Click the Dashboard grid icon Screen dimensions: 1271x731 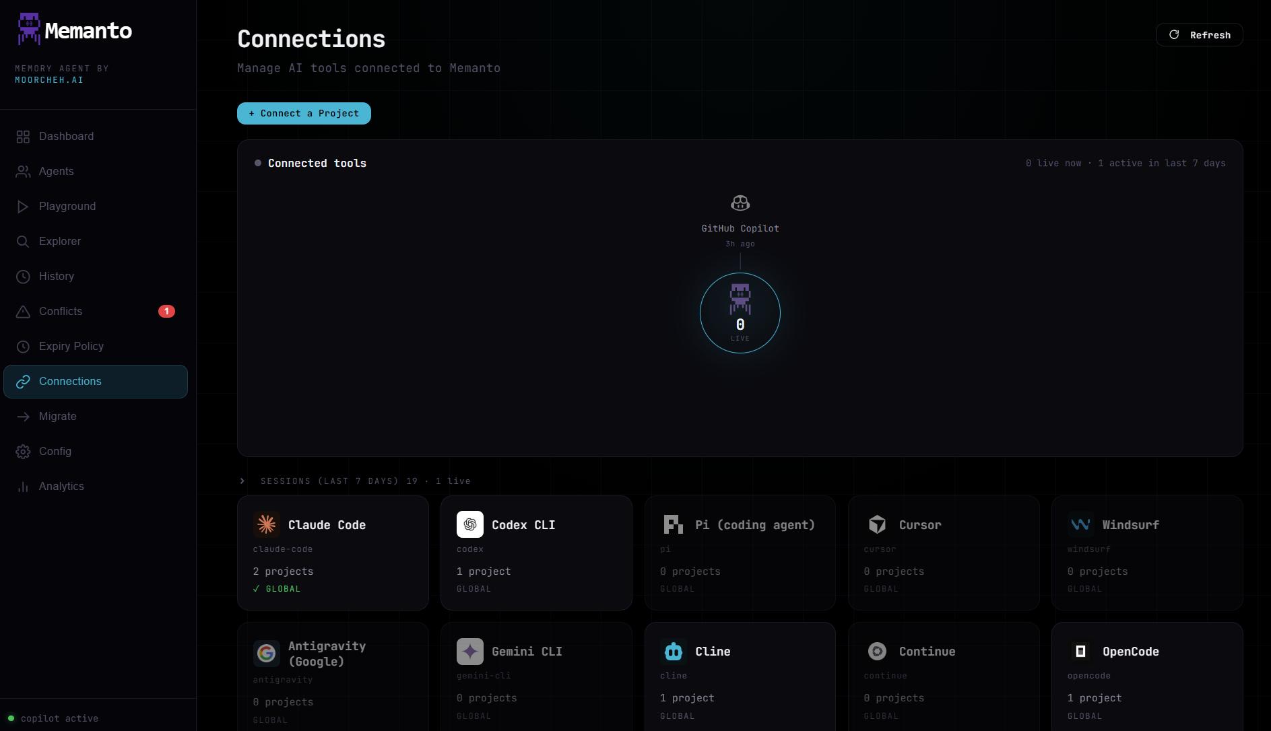[23, 137]
